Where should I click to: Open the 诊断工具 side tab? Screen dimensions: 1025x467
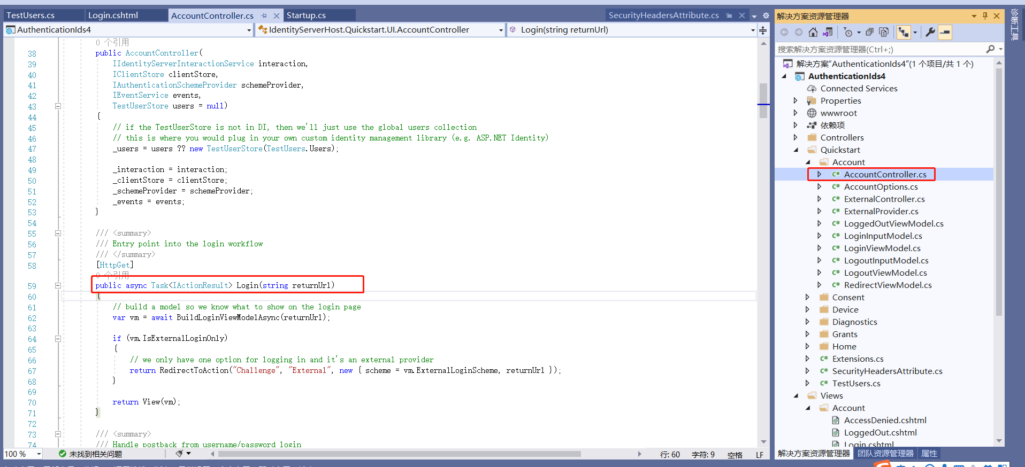coord(1014,25)
